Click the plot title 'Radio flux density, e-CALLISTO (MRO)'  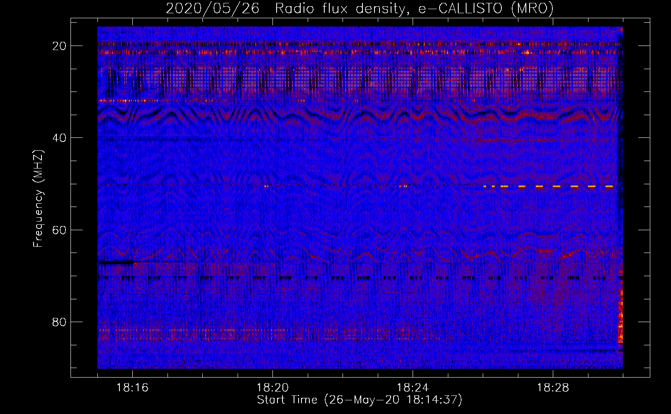click(414, 9)
